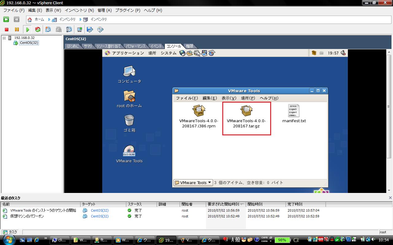Open the コンピュータ desktop icon in the console
Image resolution: width=393 pixels, height=245 pixels.
[x=129, y=74]
